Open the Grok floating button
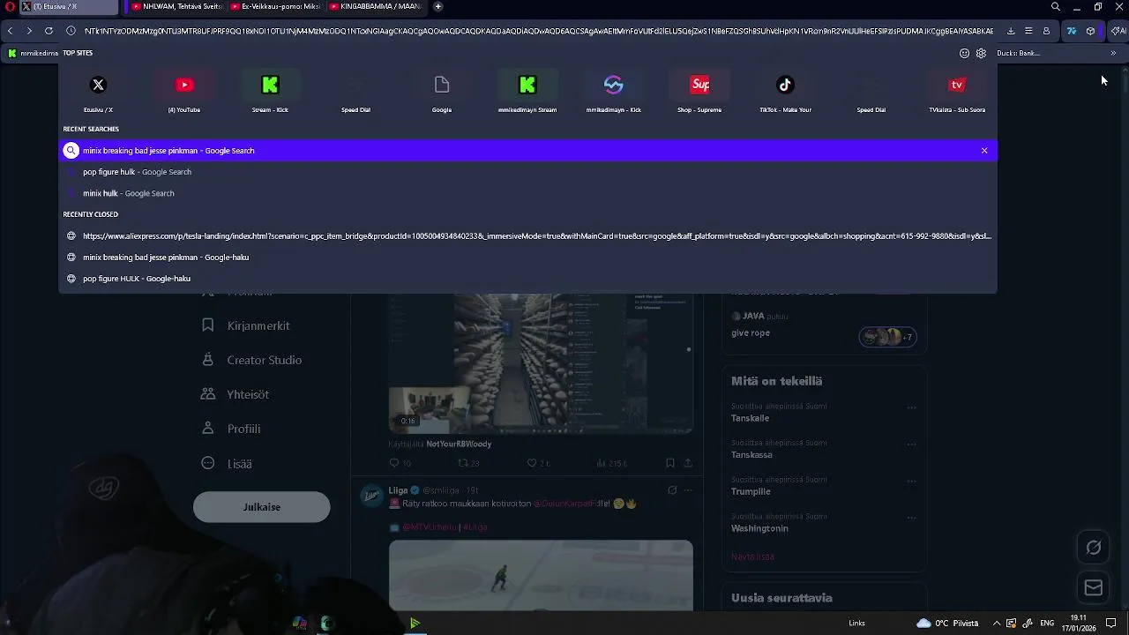This screenshot has width=1129, height=635. 1094,548
